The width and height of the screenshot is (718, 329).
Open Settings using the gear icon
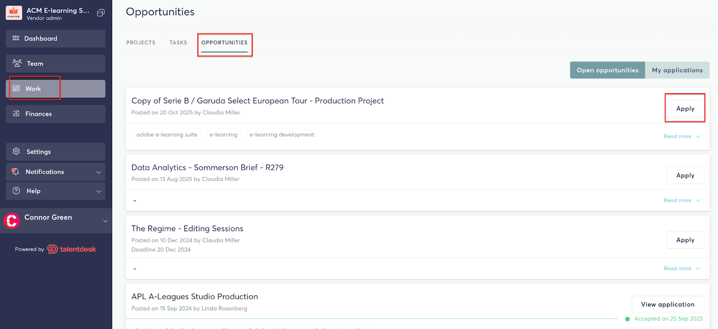(17, 152)
